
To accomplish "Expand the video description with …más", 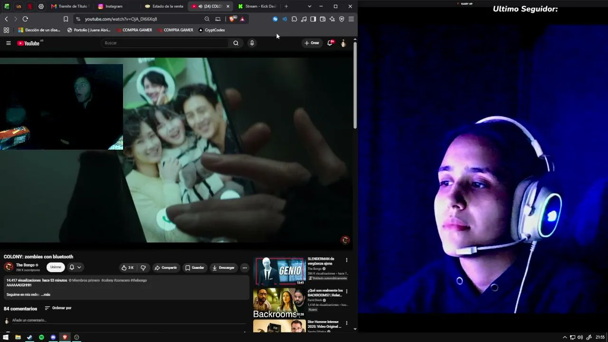I will [x=46, y=294].
